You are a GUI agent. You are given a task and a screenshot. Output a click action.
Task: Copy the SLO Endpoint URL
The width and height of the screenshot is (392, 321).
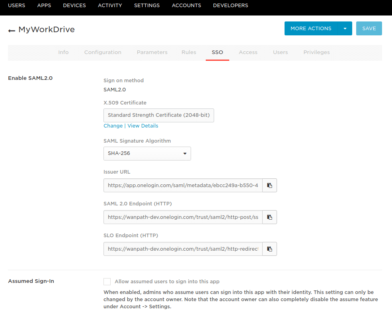[x=269, y=249]
